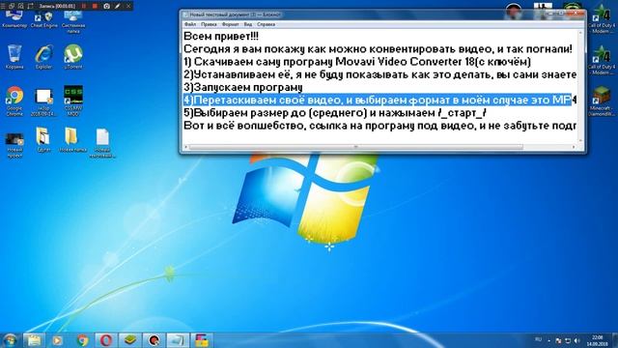Open the Правка menu in Notepad
This screenshot has width=618, height=348.
[209, 24]
